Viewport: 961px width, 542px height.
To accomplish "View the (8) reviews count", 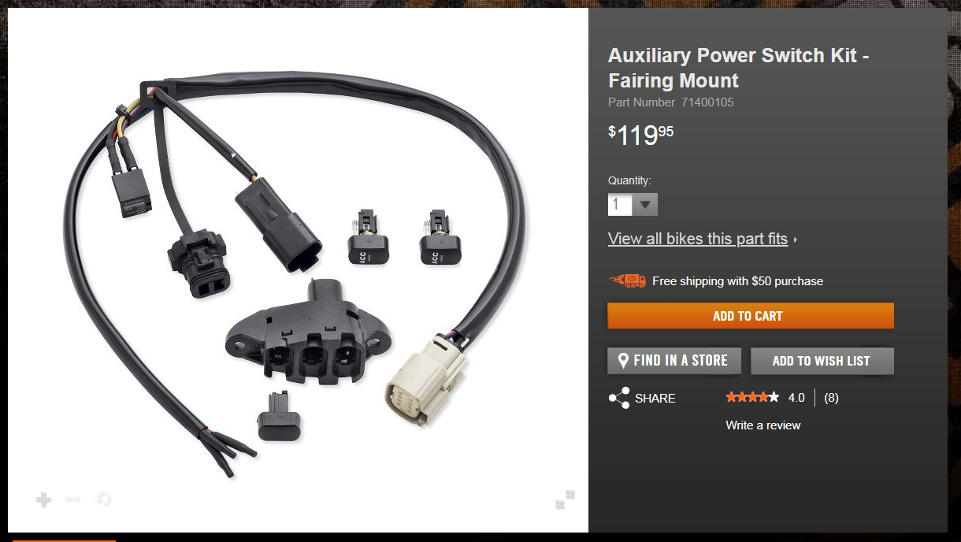I will 831,398.
